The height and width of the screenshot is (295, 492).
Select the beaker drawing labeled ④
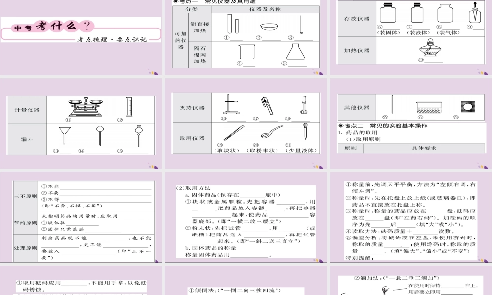(x=246, y=52)
